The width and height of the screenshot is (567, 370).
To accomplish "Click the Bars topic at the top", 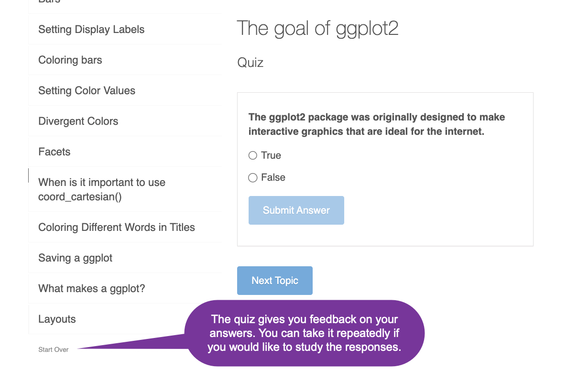I will coord(48,2).
